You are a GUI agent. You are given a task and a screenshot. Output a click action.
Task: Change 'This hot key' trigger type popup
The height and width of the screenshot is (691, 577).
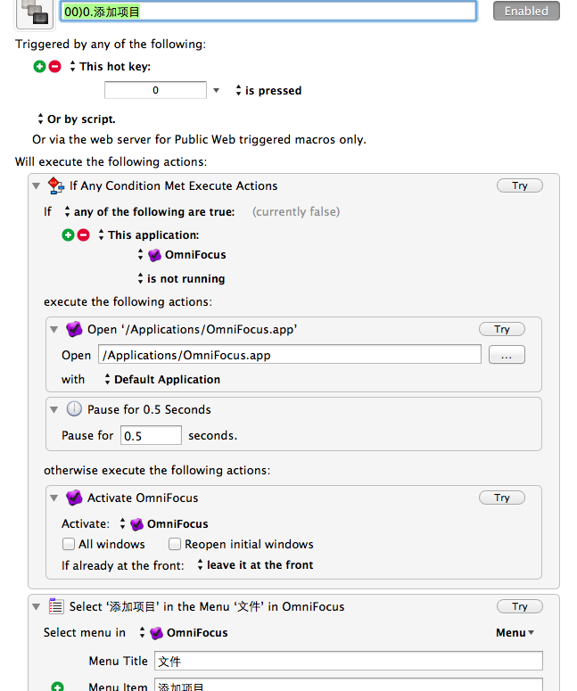111,67
